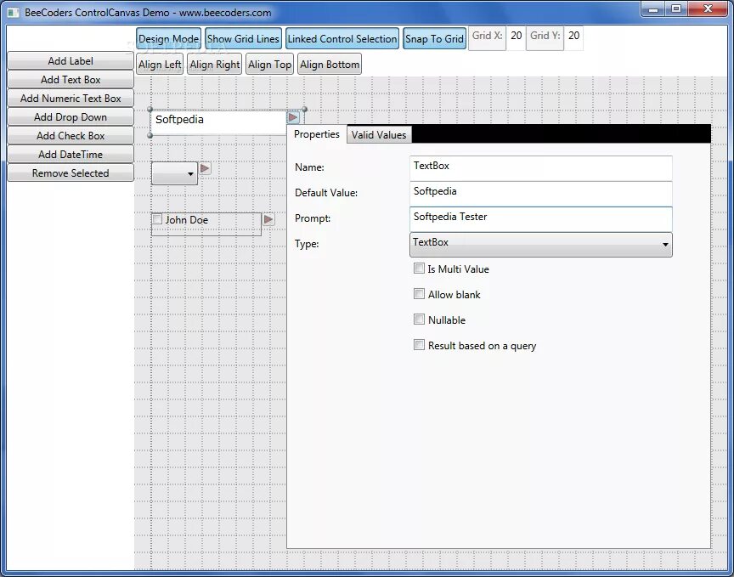The height and width of the screenshot is (577, 734).
Task: Click the Remove Selected button
Action: click(x=70, y=173)
